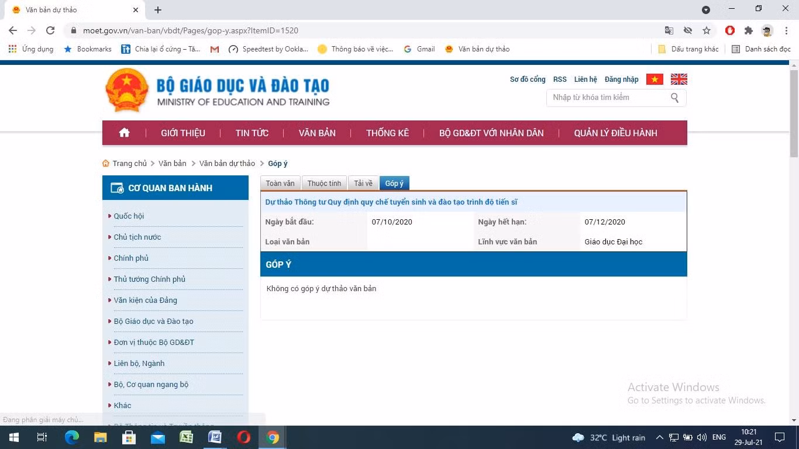Image resolution: width=799 pixels, height=449 pixels.
Task: Open Task View on the taskbar
Action: click(42, 437)
